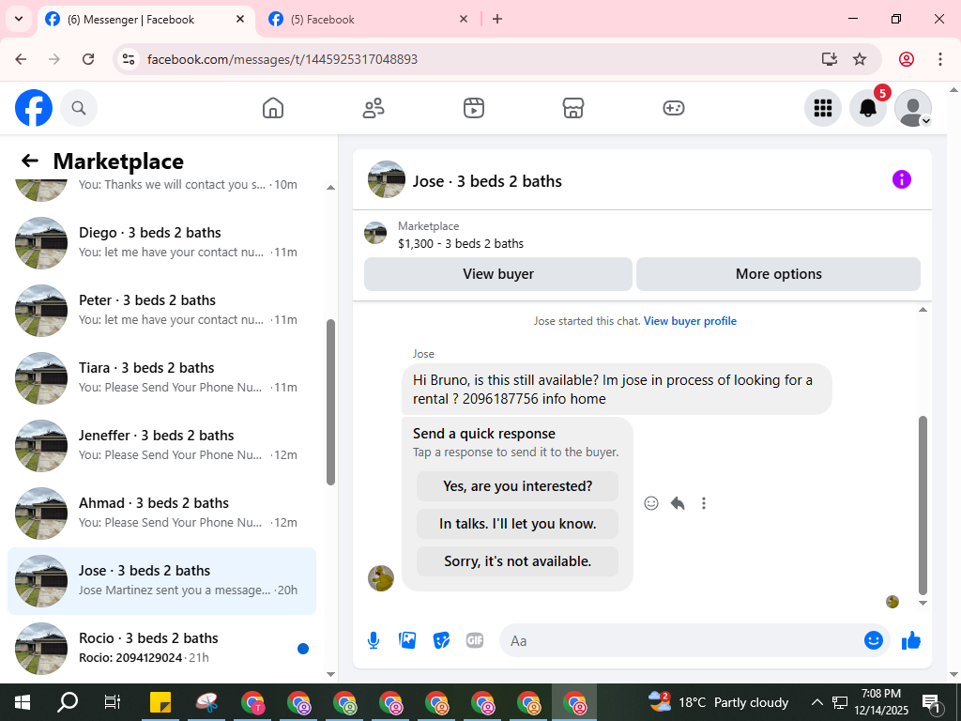The height and width of the screenshot is (721, 961).
Task: Click conversation list scroll-down arrow
Action: point(330,674)
